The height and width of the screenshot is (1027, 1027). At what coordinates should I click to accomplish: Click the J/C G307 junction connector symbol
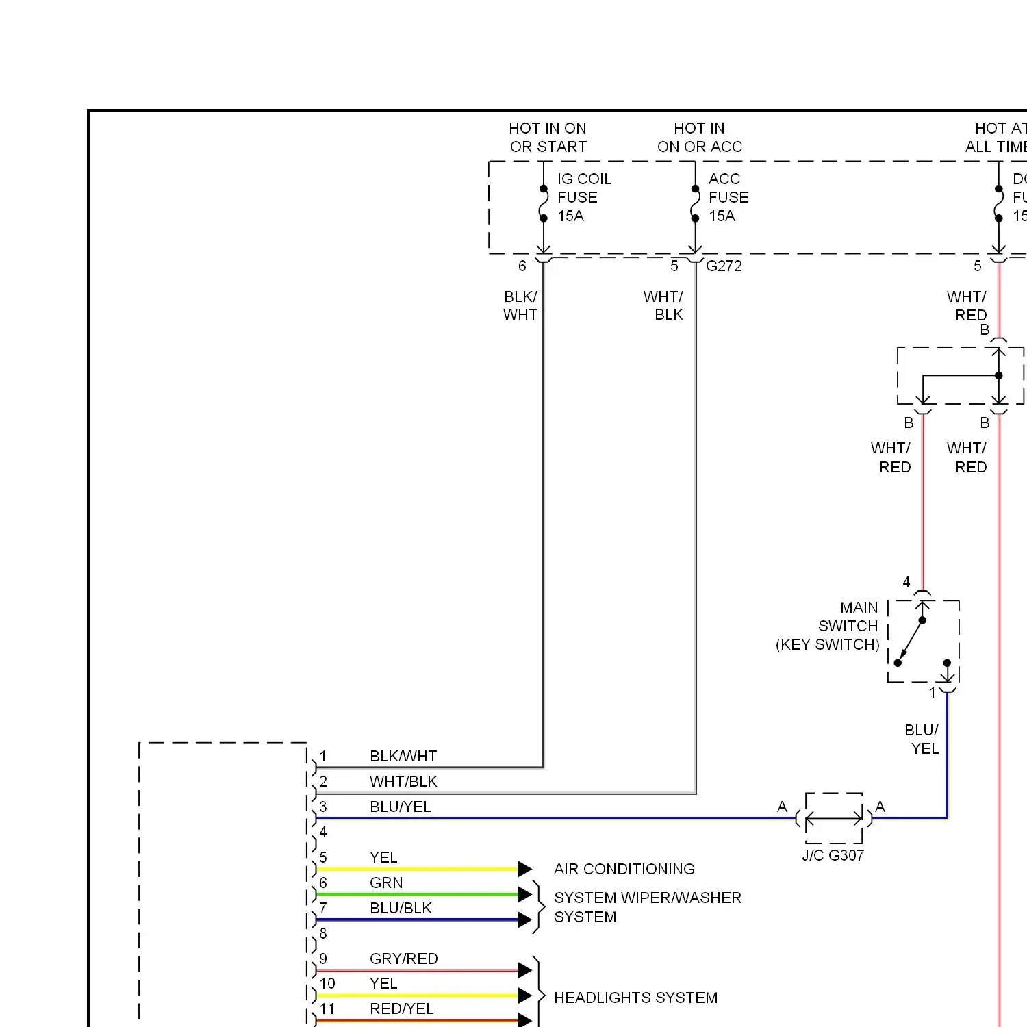(834, 818)
